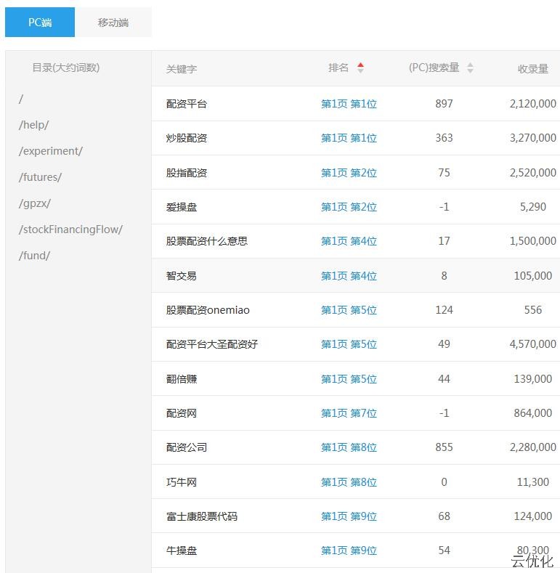The width and height of the screenshot is (560, 573).
Task: Click indexed count 2,280,000
Action: point(533,447)
